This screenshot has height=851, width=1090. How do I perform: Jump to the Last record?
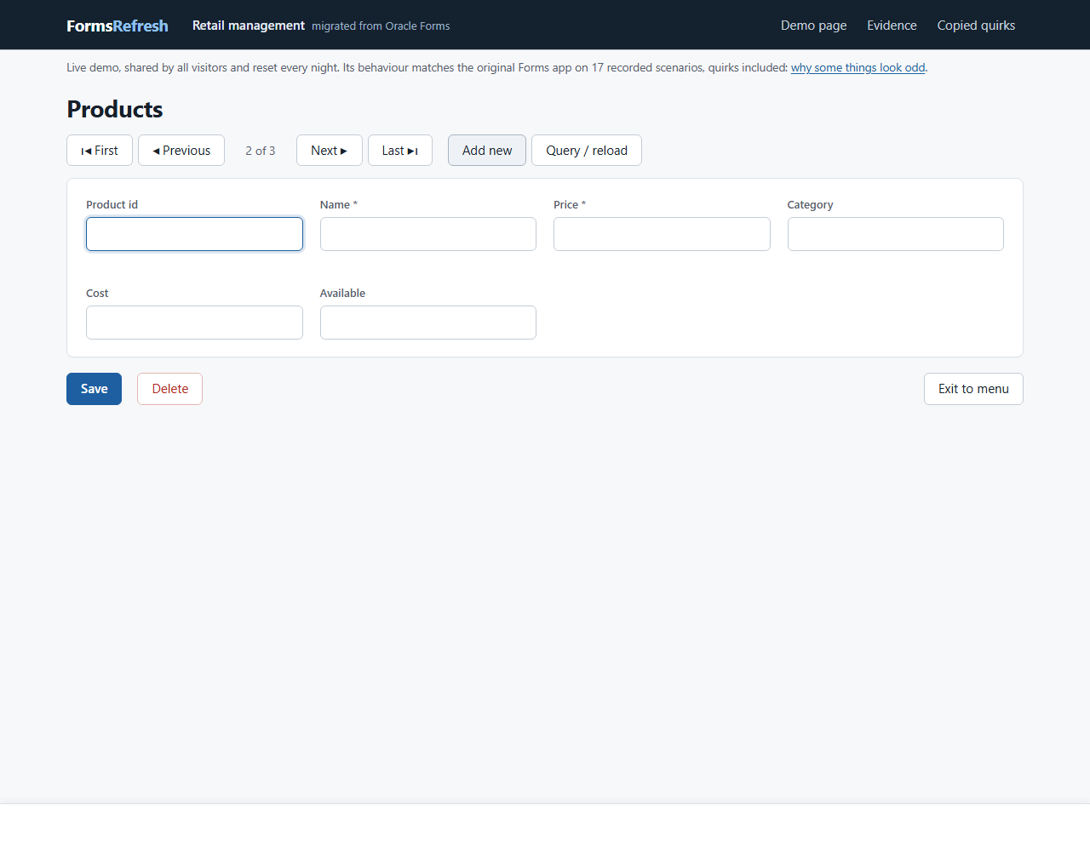[x=400, y=151]
